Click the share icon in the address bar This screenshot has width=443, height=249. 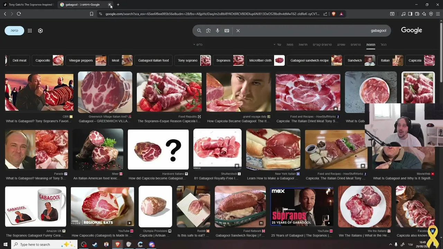pyautogui.click(x=325, y=14)
